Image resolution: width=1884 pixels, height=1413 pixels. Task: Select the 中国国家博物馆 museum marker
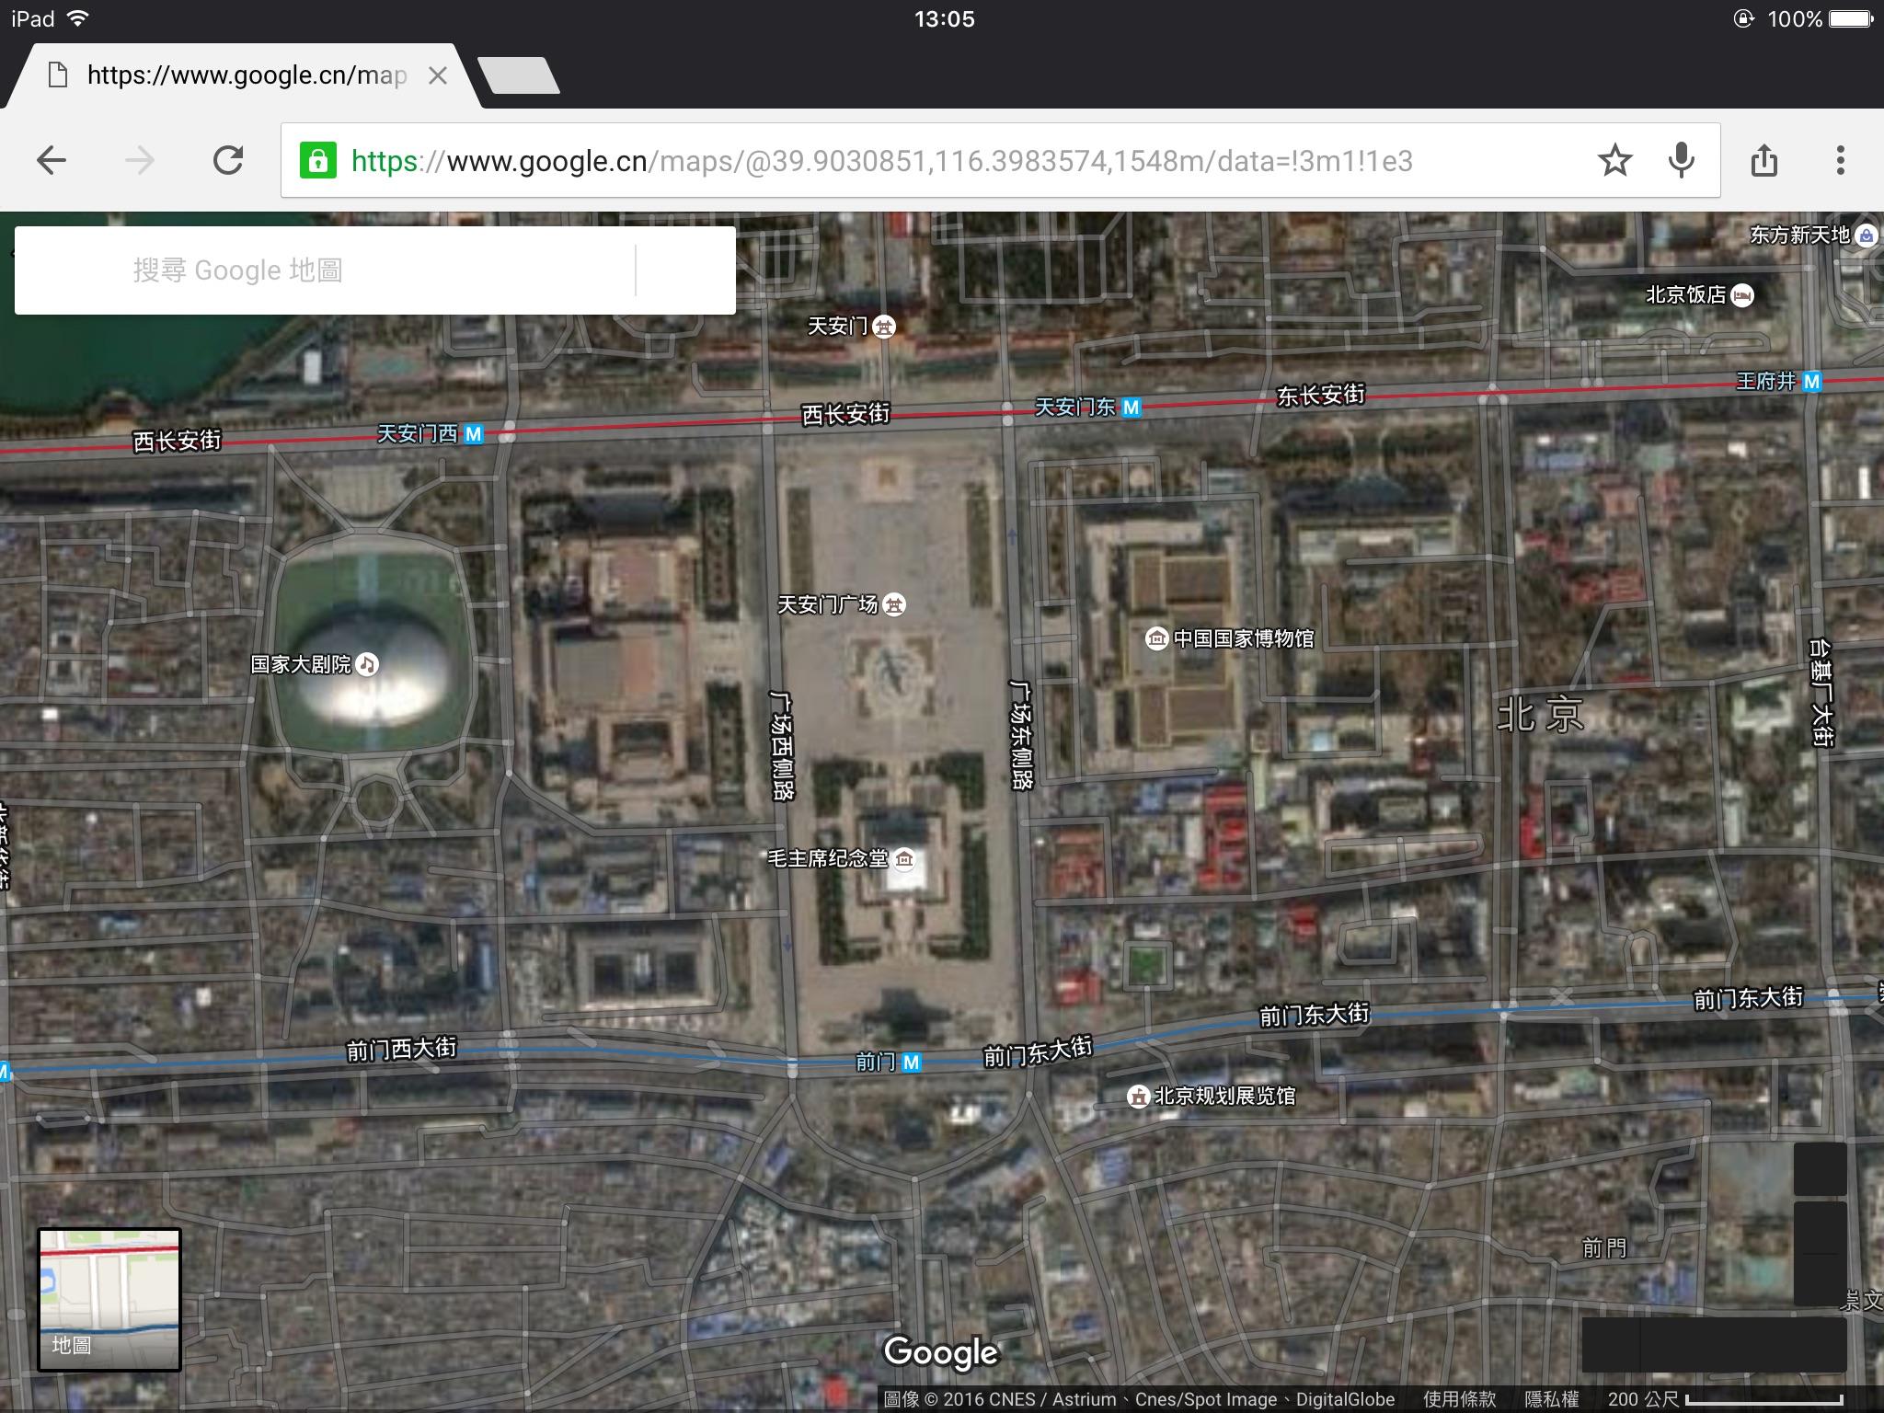click(x=1156, y=638)
